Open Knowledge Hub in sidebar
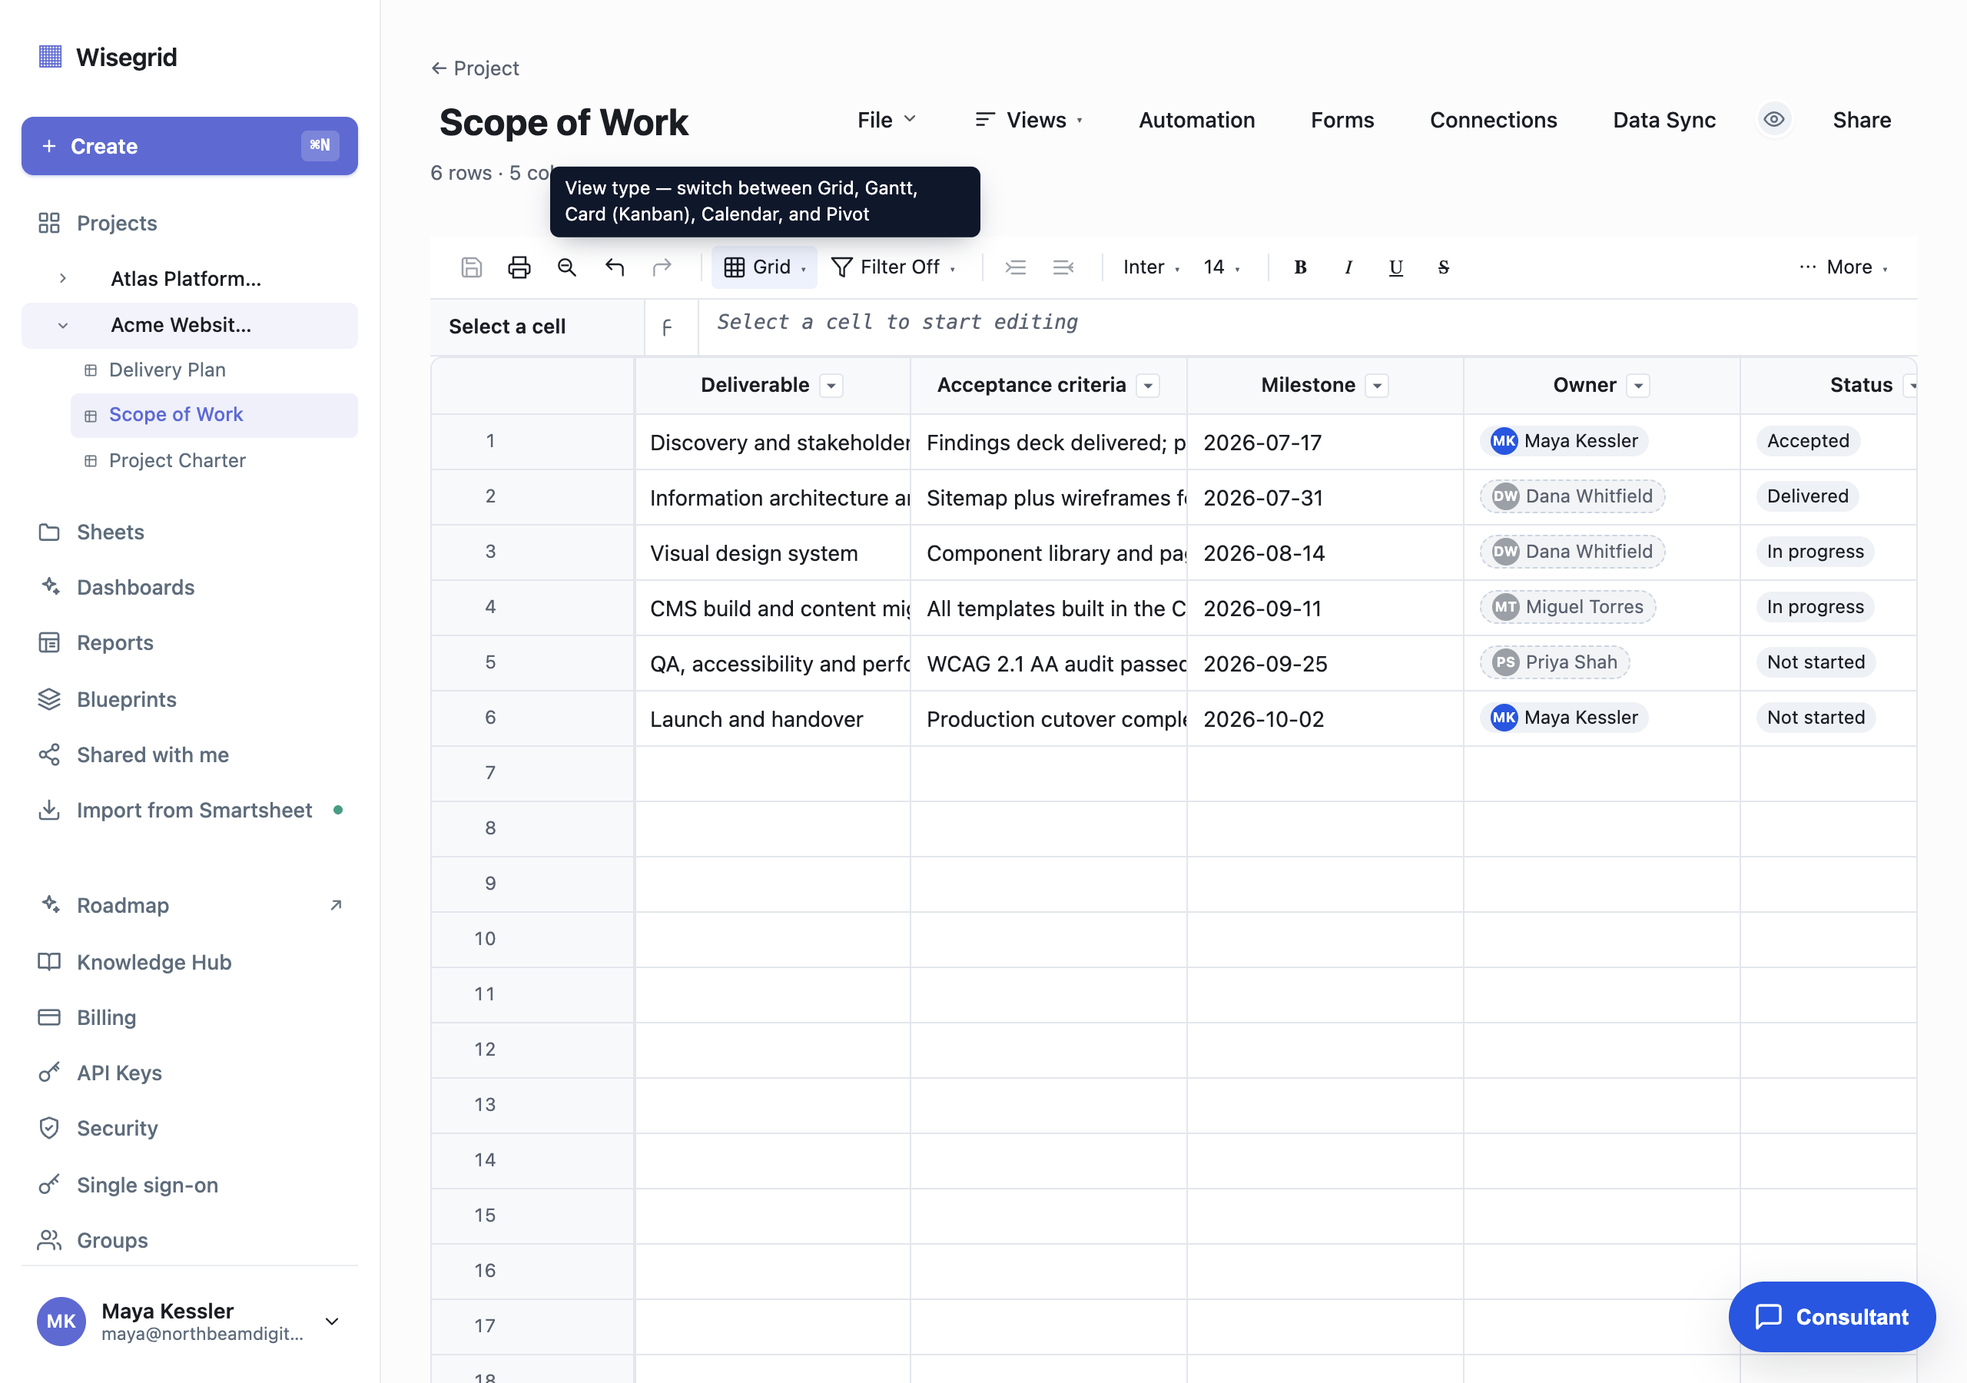The height and width of the screenshot is (1383, 1967). [189, 962]
